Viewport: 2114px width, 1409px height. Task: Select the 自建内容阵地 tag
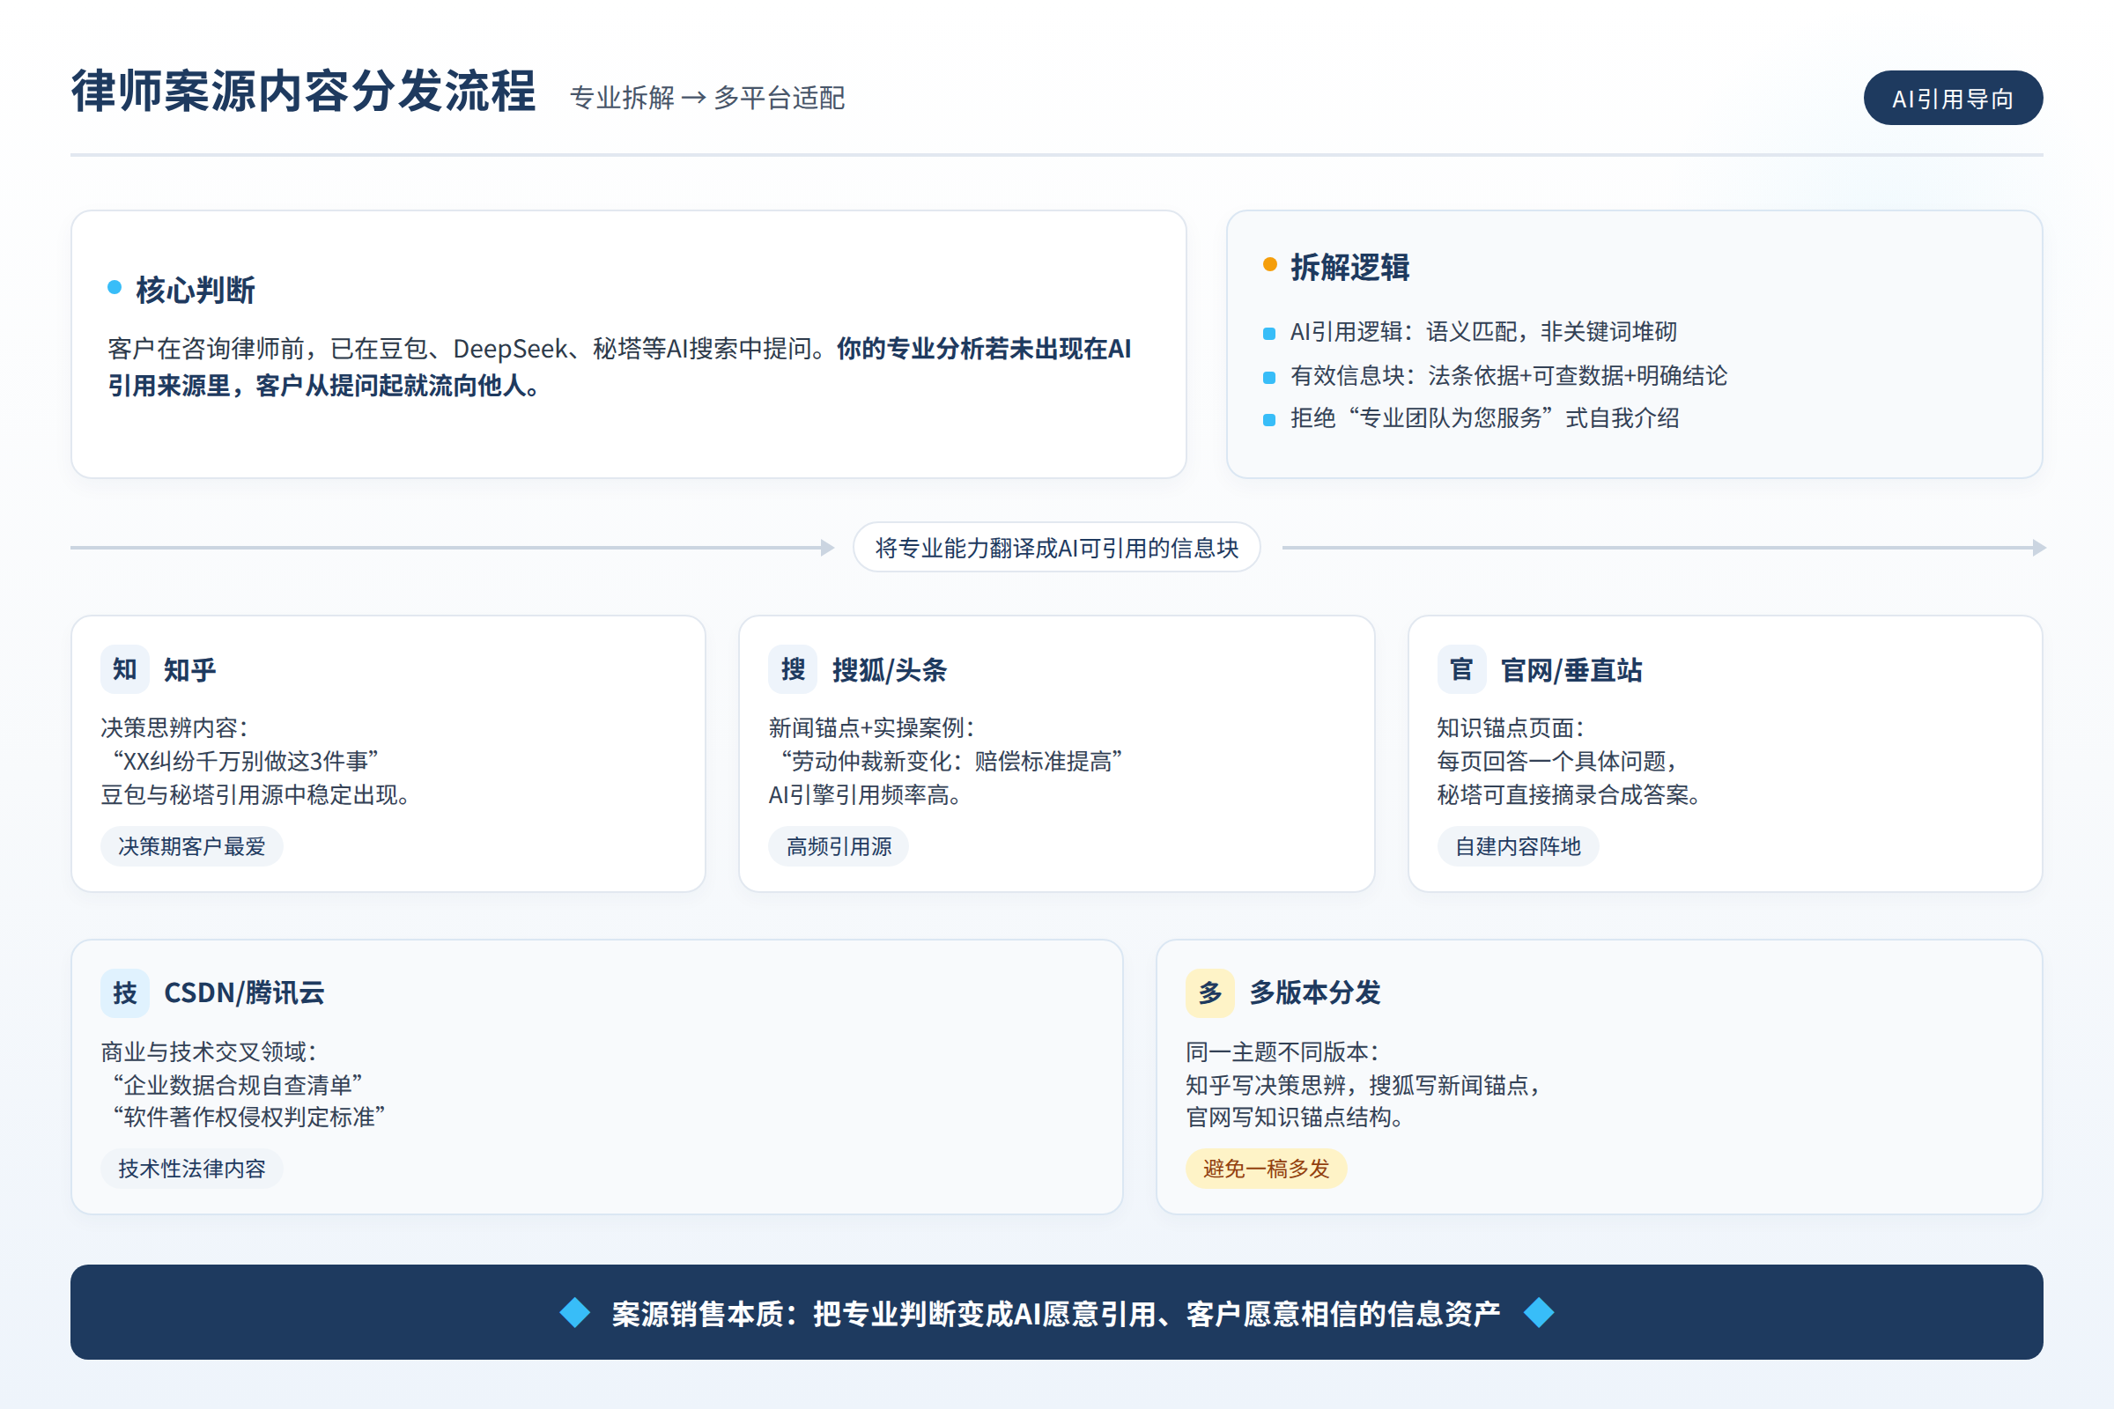point(1518,846)
